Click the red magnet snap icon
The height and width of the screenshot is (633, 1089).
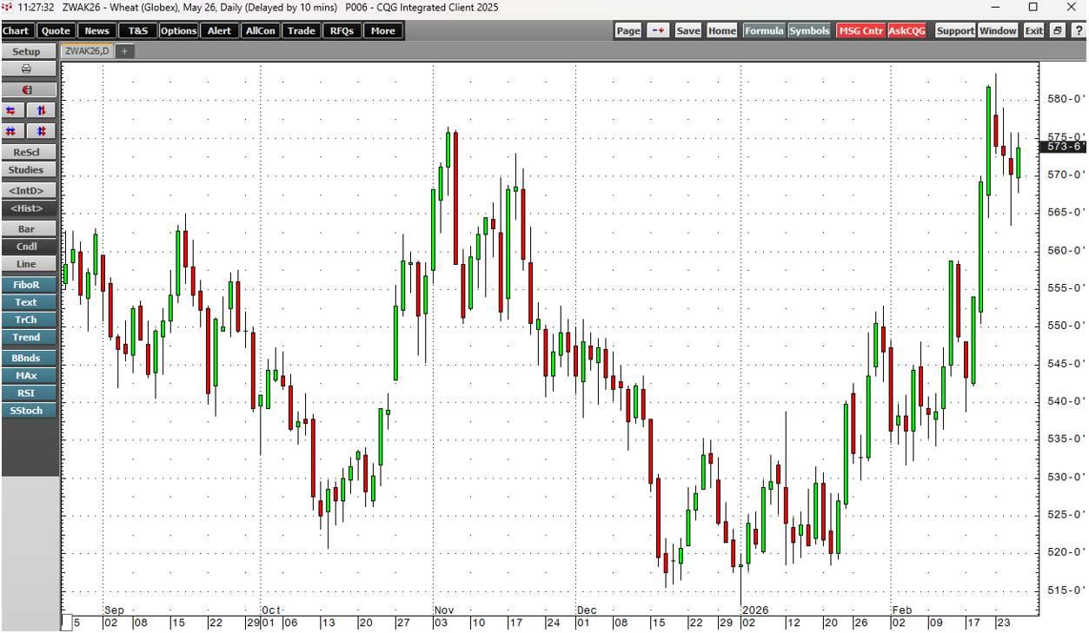point(26,90)
